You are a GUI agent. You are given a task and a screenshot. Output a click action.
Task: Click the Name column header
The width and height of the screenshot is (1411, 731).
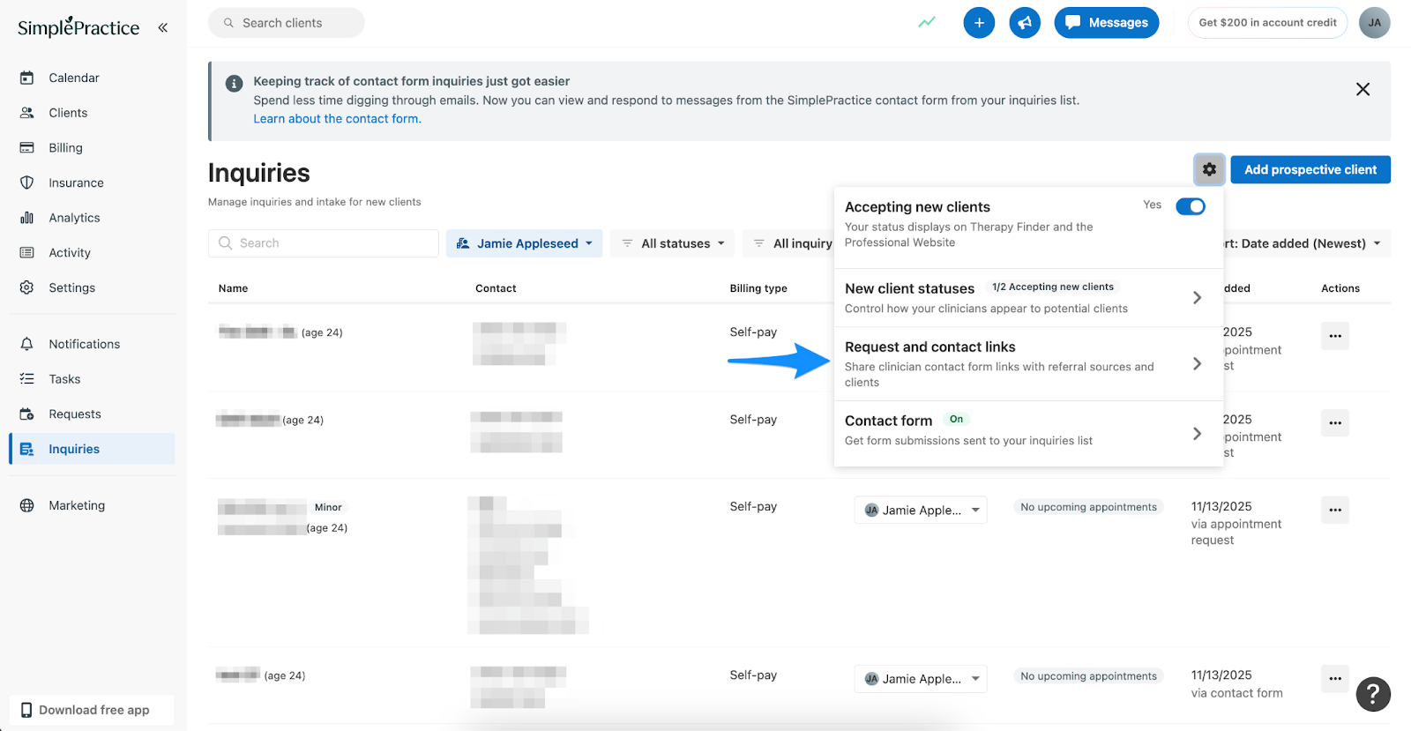(x=234, y=288)
